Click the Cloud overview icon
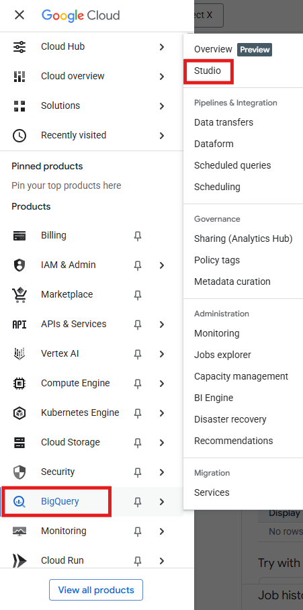Image resolution: width=303 pixels, height=610 pixels. point(19,77)
